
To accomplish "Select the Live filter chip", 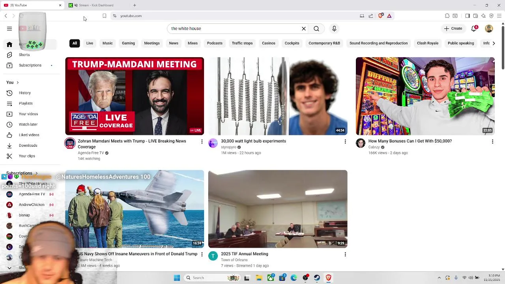I will point(90,43).
